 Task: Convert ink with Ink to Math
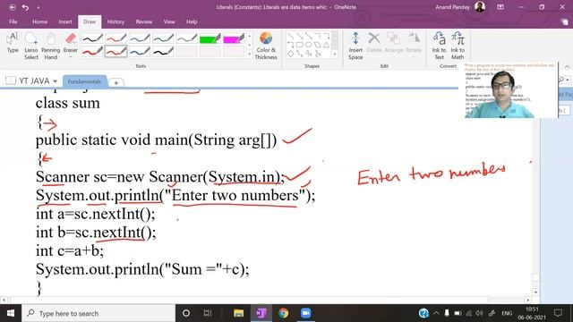point(458,46)
